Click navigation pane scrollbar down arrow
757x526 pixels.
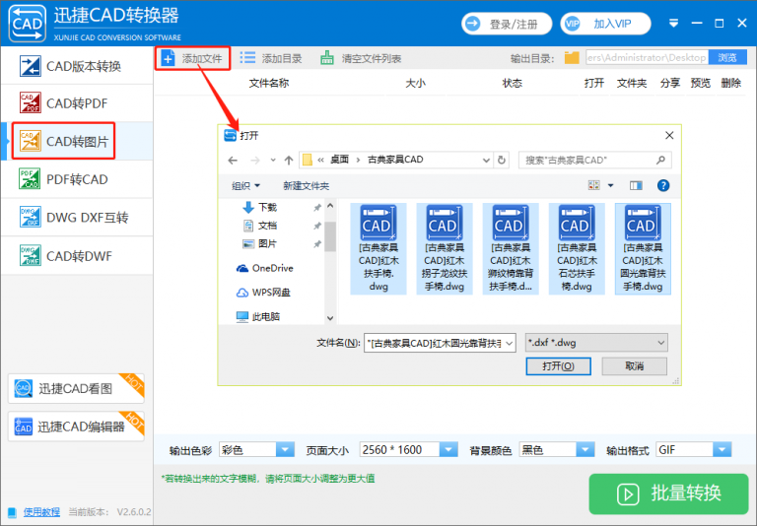330,318
